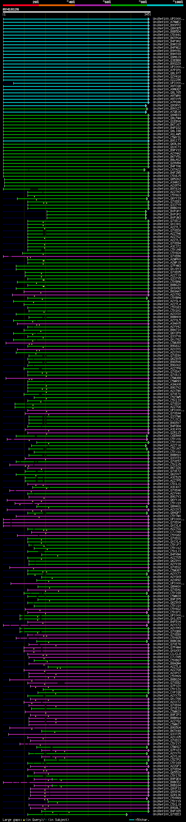Select label UniRef100_Q8L765
The height and width of the screenshot is (822, 186).
[x=167, y=92]
